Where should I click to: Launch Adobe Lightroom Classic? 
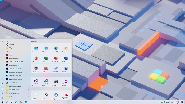(x=17, y=72)
